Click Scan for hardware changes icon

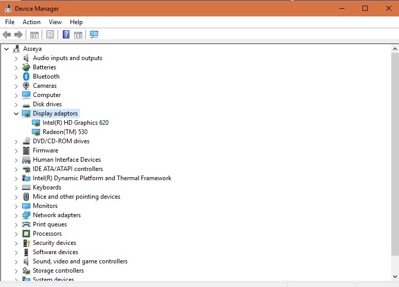[94, 35]
